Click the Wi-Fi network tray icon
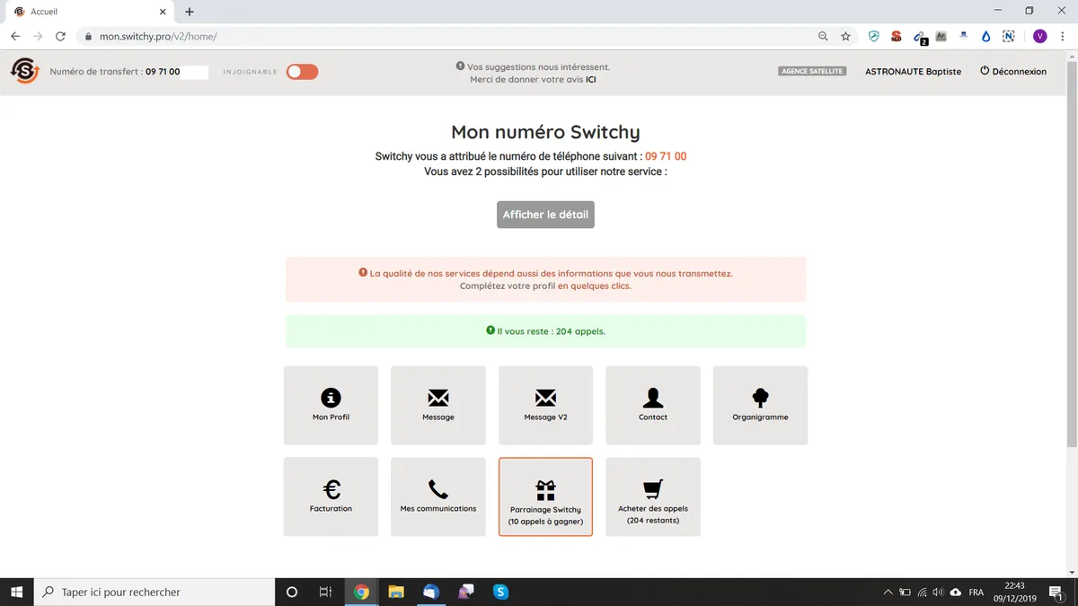1078x606 pixels. [922, 593]
